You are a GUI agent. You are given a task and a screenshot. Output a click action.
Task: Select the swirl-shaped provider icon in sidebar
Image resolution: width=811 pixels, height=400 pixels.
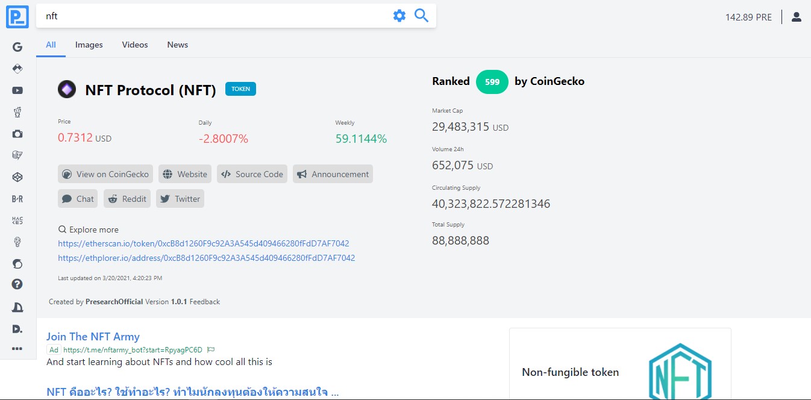17,264
